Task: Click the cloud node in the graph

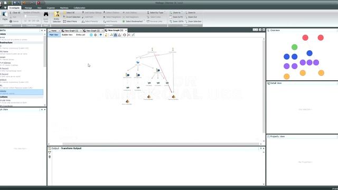Action: 138,62
